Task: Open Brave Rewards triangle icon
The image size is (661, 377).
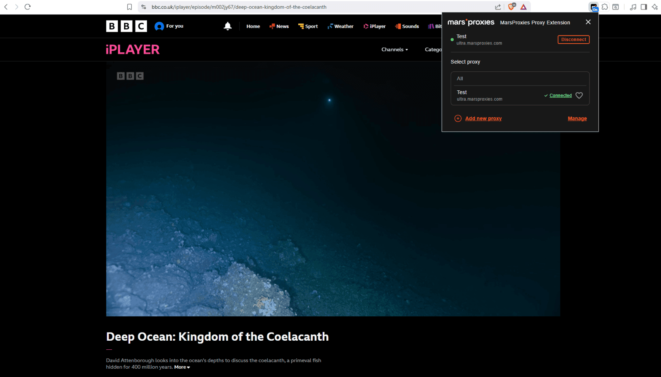Action: click(x=523, y=7)
